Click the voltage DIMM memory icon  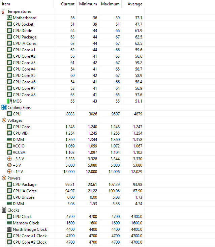click(x=9, y=139)
